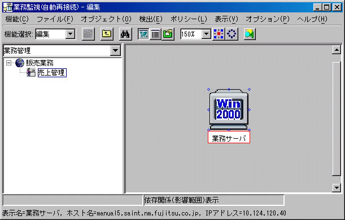Viewport: 345px width, 220px height.
Task: Click the green folder export icon
Action: click(168, 34)
